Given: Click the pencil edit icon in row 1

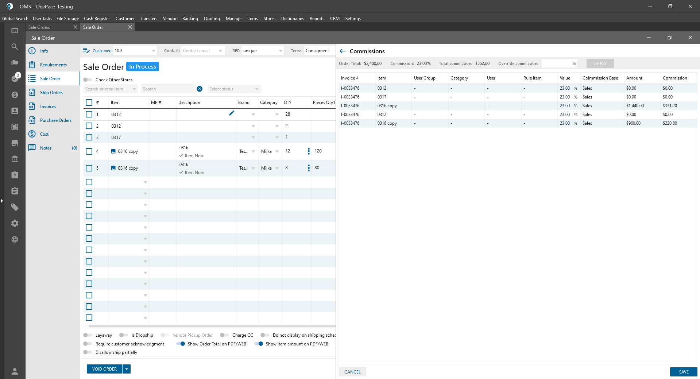Looking at the screenshot, I should (231, 113).
